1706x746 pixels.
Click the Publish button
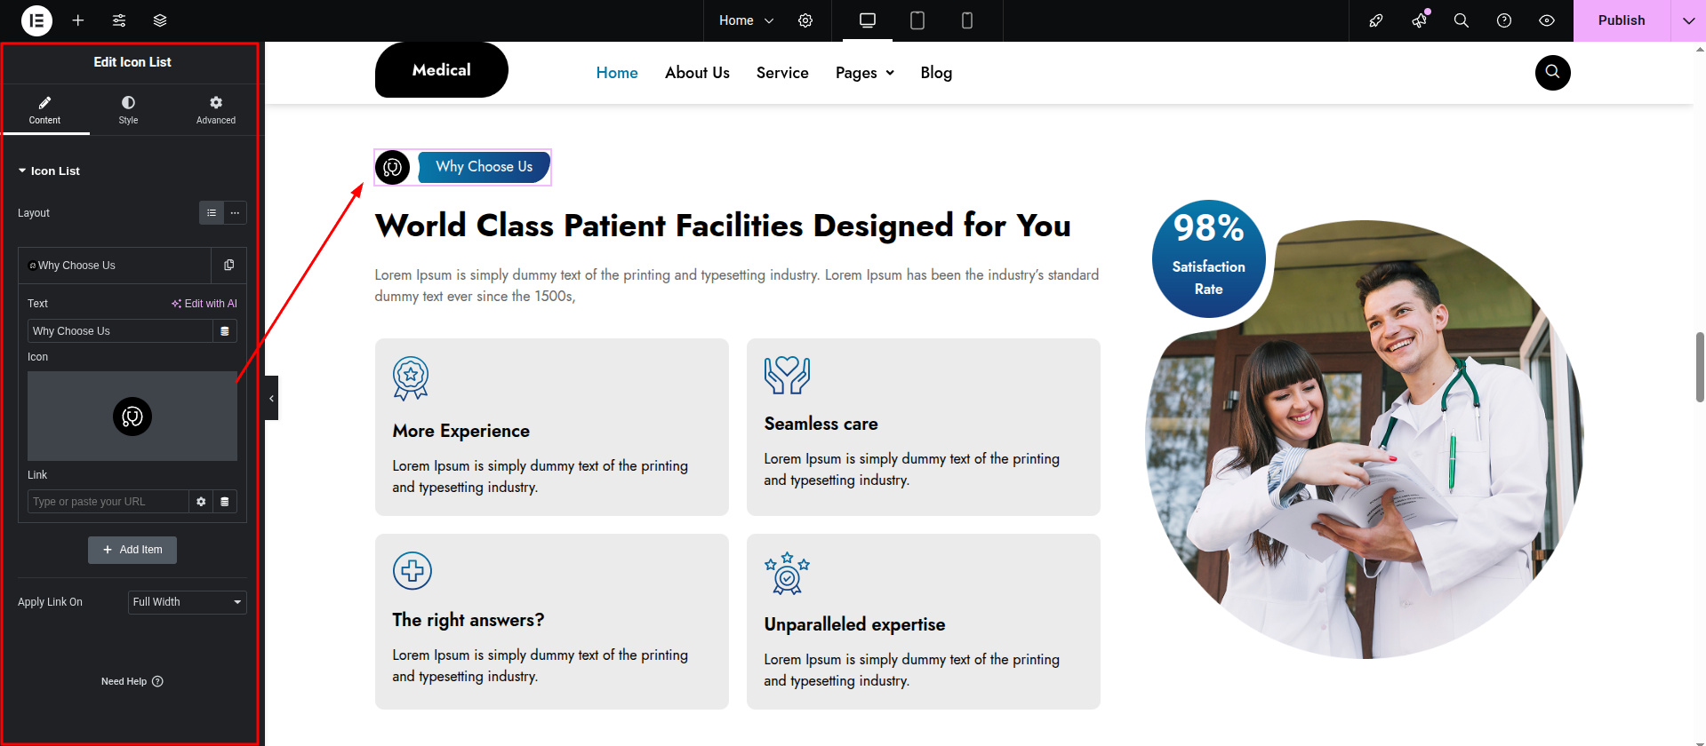(1621, 20)
